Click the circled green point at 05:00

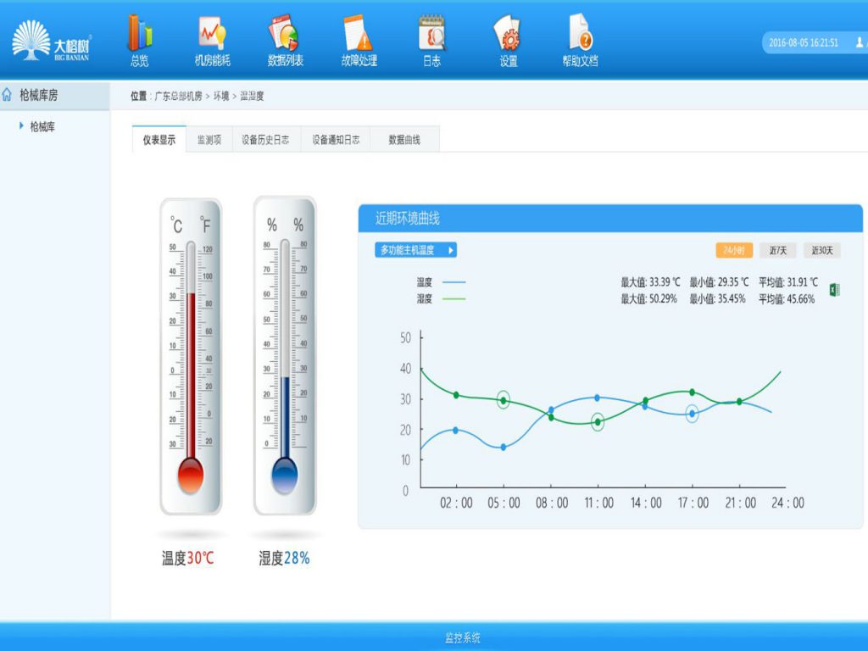point(504,400)
